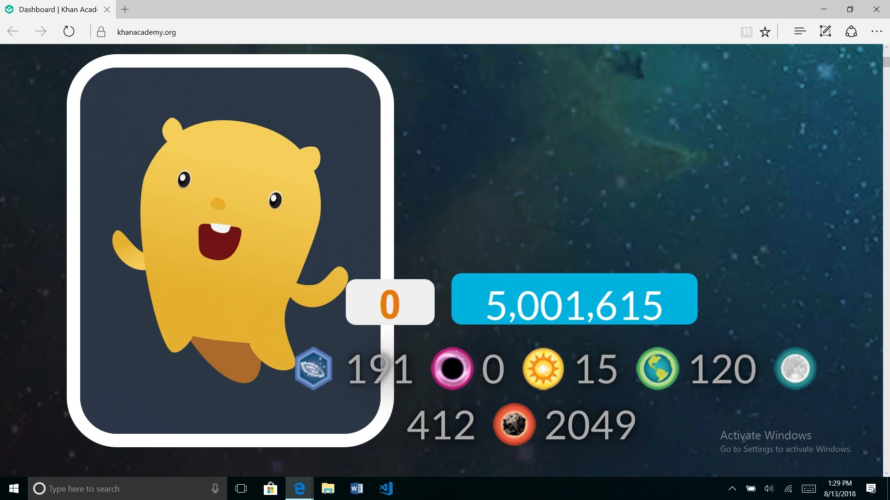Click the 2049 meteorite badge count
This screenshot has width=890, height=500.
coord(590,425)
